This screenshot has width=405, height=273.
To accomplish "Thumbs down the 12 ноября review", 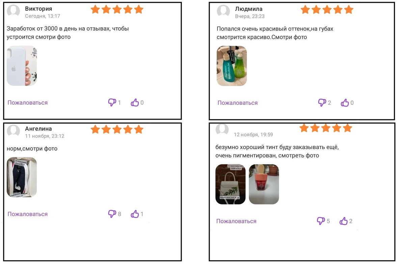I will click(321, 221).
